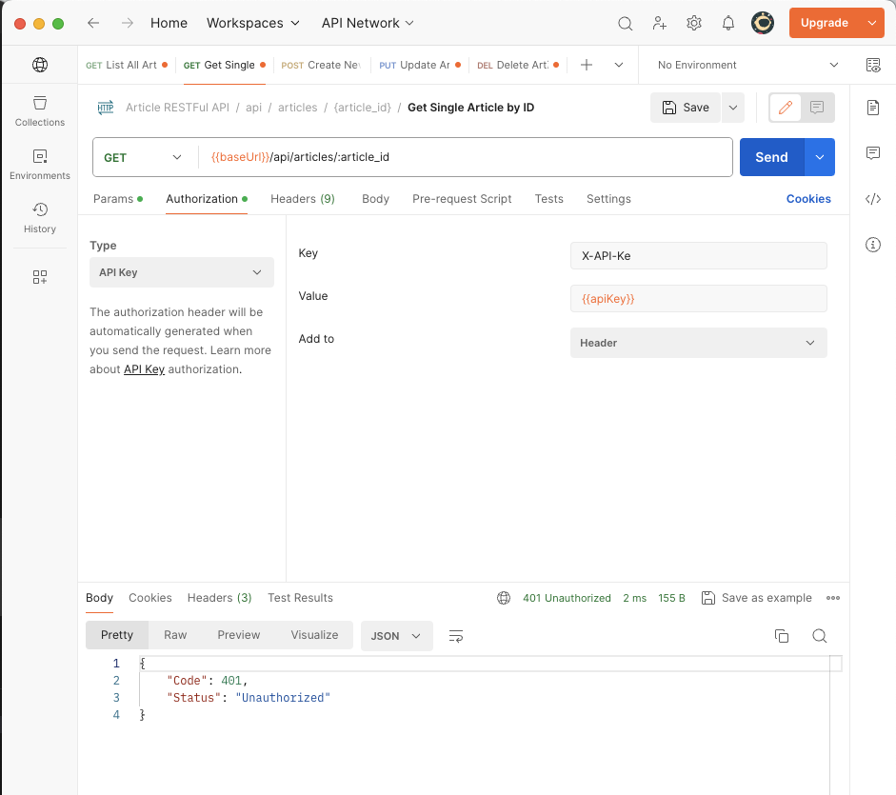The height and width of the screenshot is (795, 896).
Task: Go back with the left arrow
Action: (x=93, y=23)
